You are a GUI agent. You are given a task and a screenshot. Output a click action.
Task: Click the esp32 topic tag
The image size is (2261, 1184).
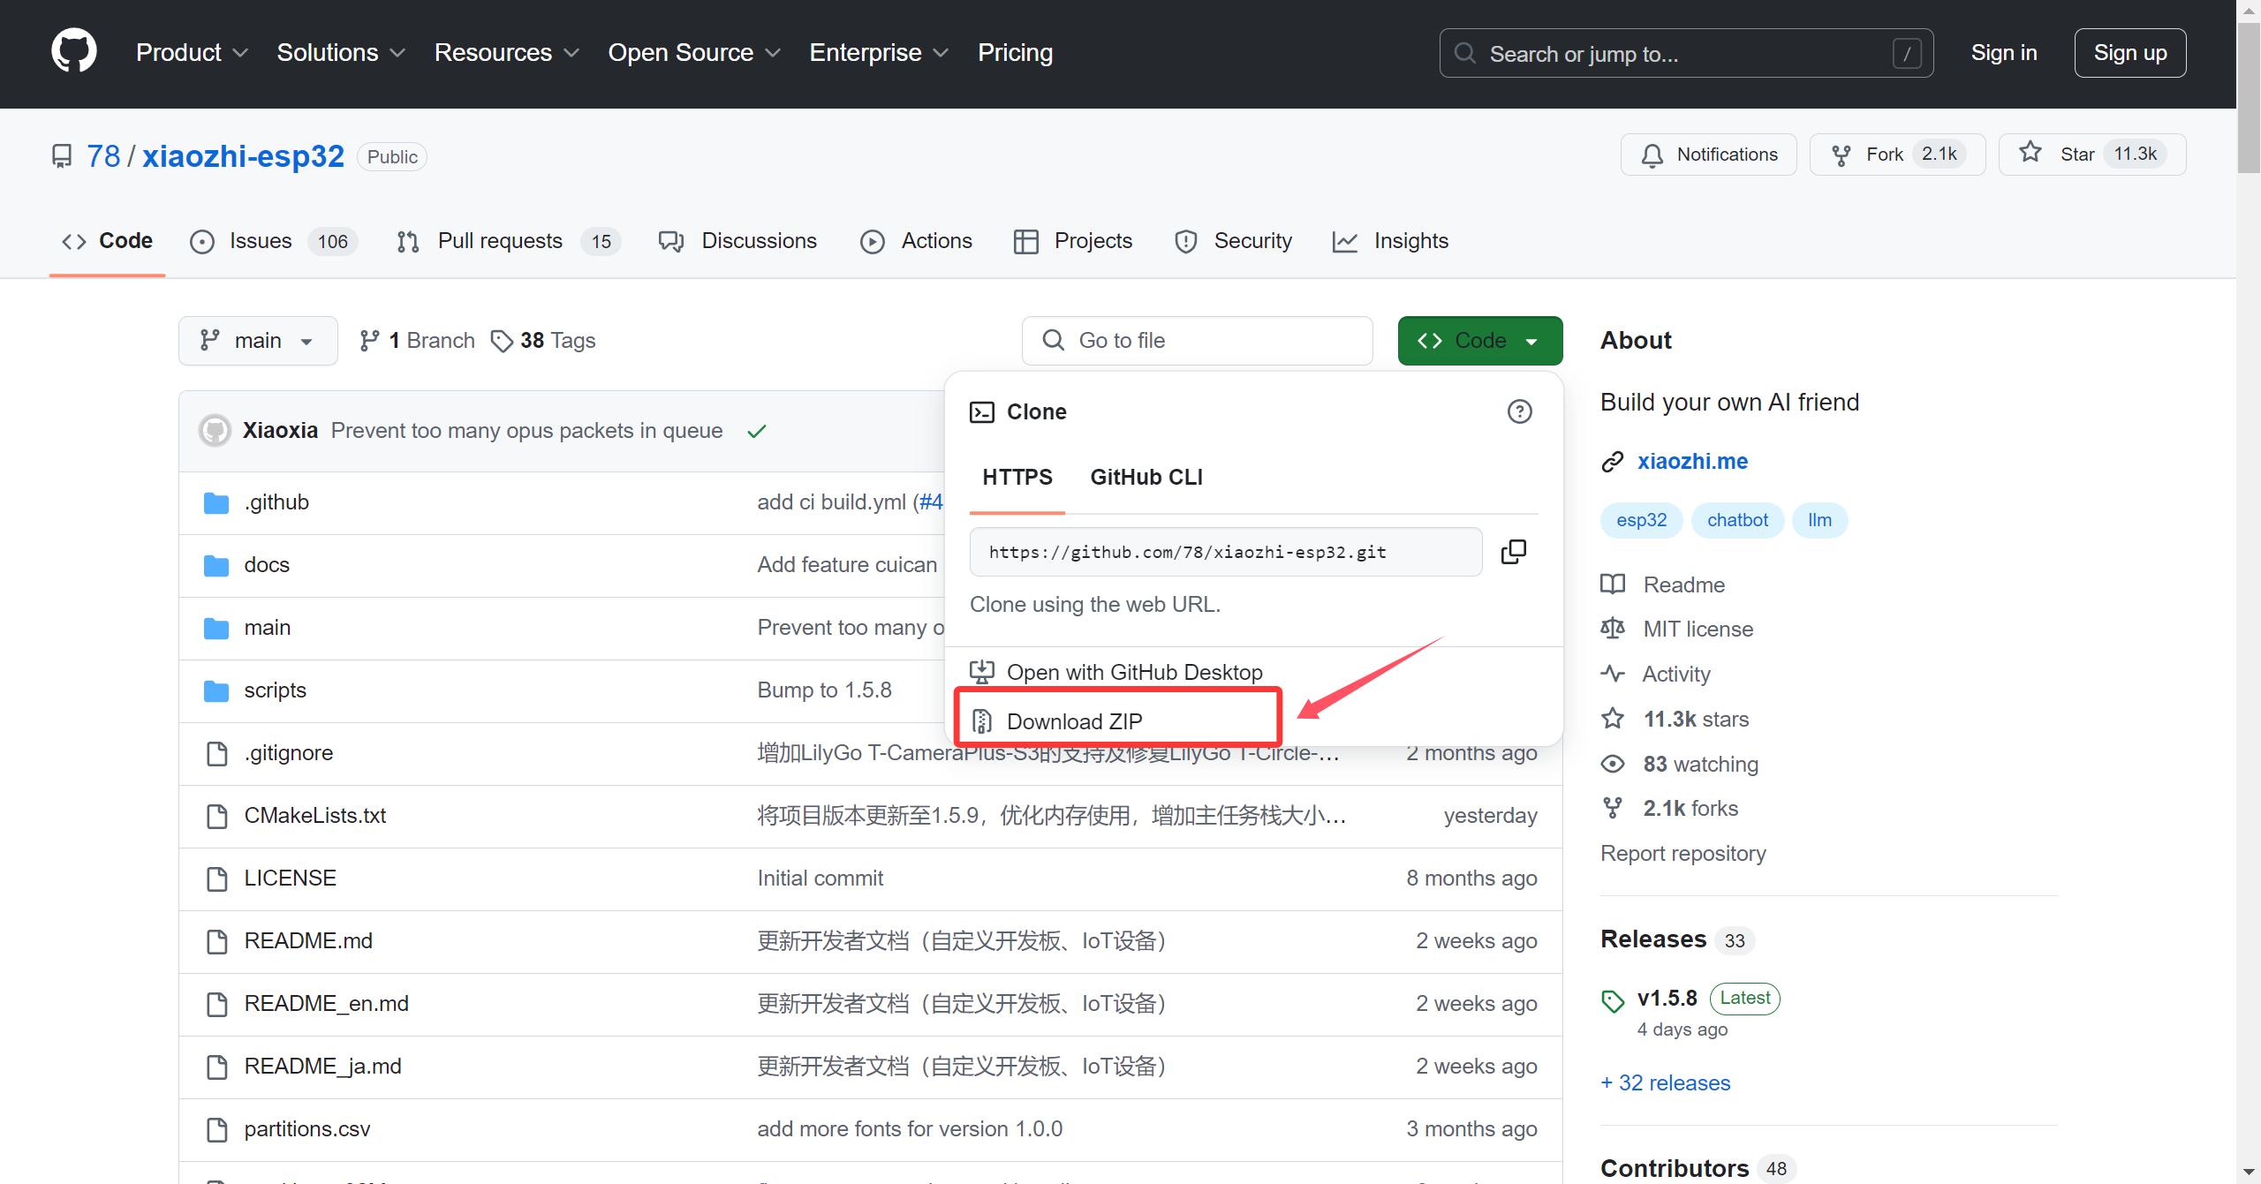pos(1642,520)
